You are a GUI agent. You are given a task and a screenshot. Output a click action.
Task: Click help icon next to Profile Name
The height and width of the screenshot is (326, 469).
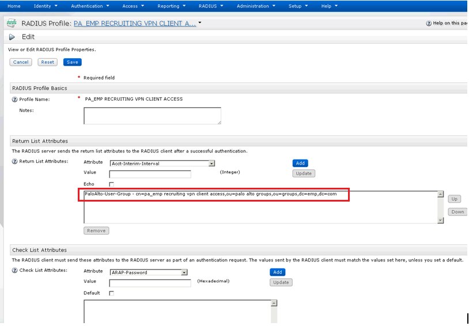14,99
